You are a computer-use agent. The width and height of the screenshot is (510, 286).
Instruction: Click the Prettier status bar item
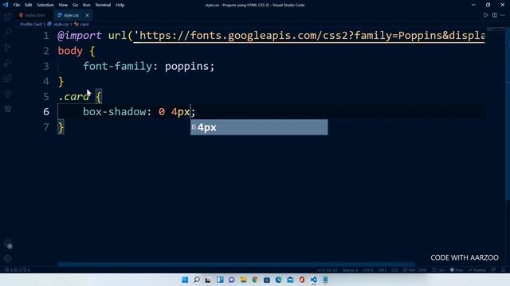point(477,270)
